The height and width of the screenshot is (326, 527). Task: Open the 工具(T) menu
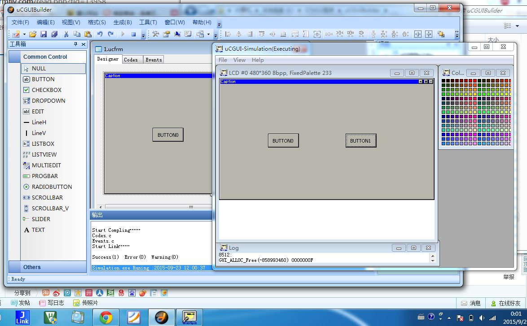point(148,22)
